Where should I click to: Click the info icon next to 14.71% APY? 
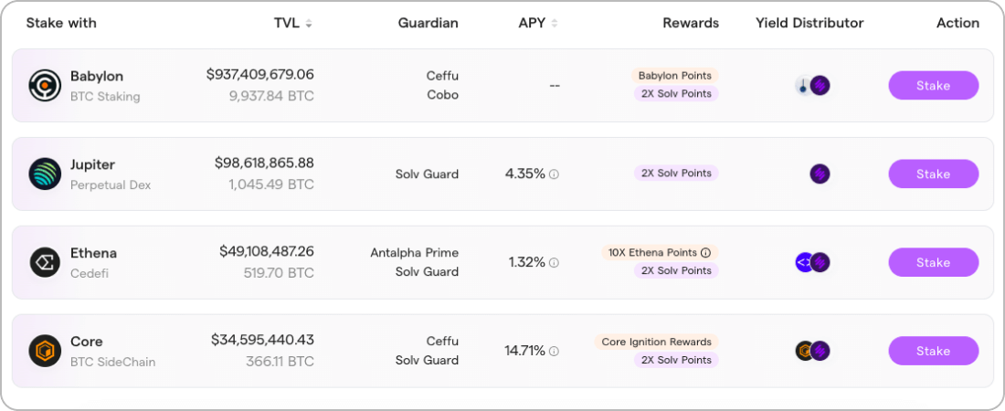(x=555, y=351)
